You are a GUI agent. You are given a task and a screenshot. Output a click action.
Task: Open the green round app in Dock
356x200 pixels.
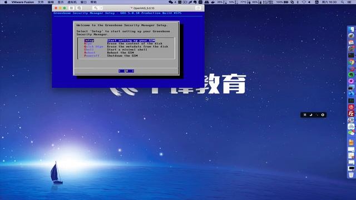coord(351,74)
